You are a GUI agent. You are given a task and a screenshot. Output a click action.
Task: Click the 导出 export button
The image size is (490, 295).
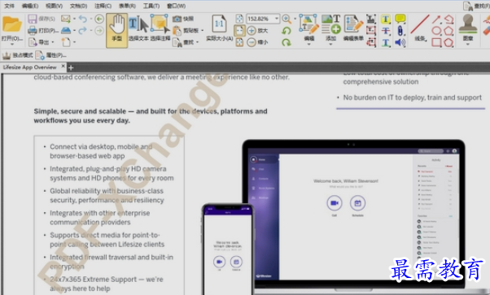[41, 41]
